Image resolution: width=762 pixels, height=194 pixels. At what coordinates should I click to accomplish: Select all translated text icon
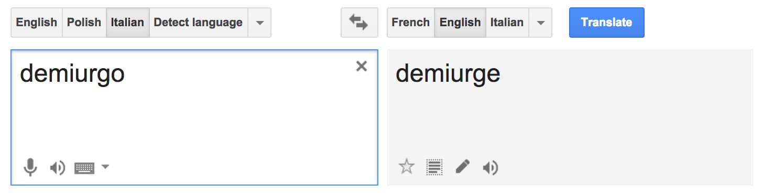pyautogui.click(x=434, y=167)
